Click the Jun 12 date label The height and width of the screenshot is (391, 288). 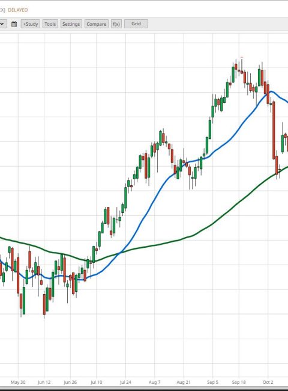(x=44, y=382)
